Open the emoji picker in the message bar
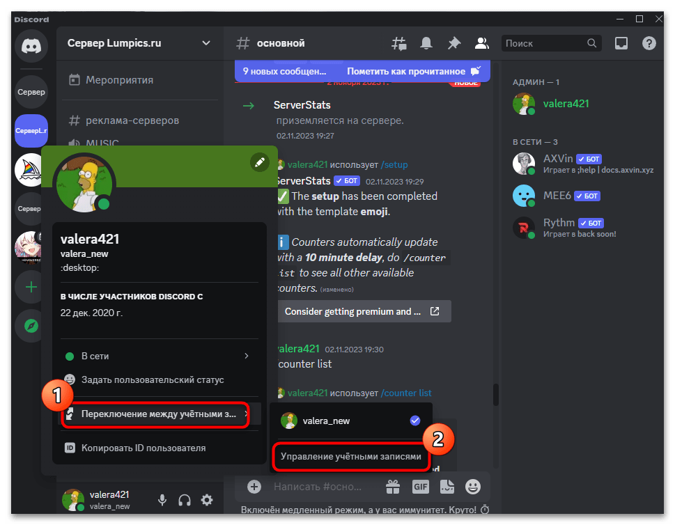 [474, 487]
